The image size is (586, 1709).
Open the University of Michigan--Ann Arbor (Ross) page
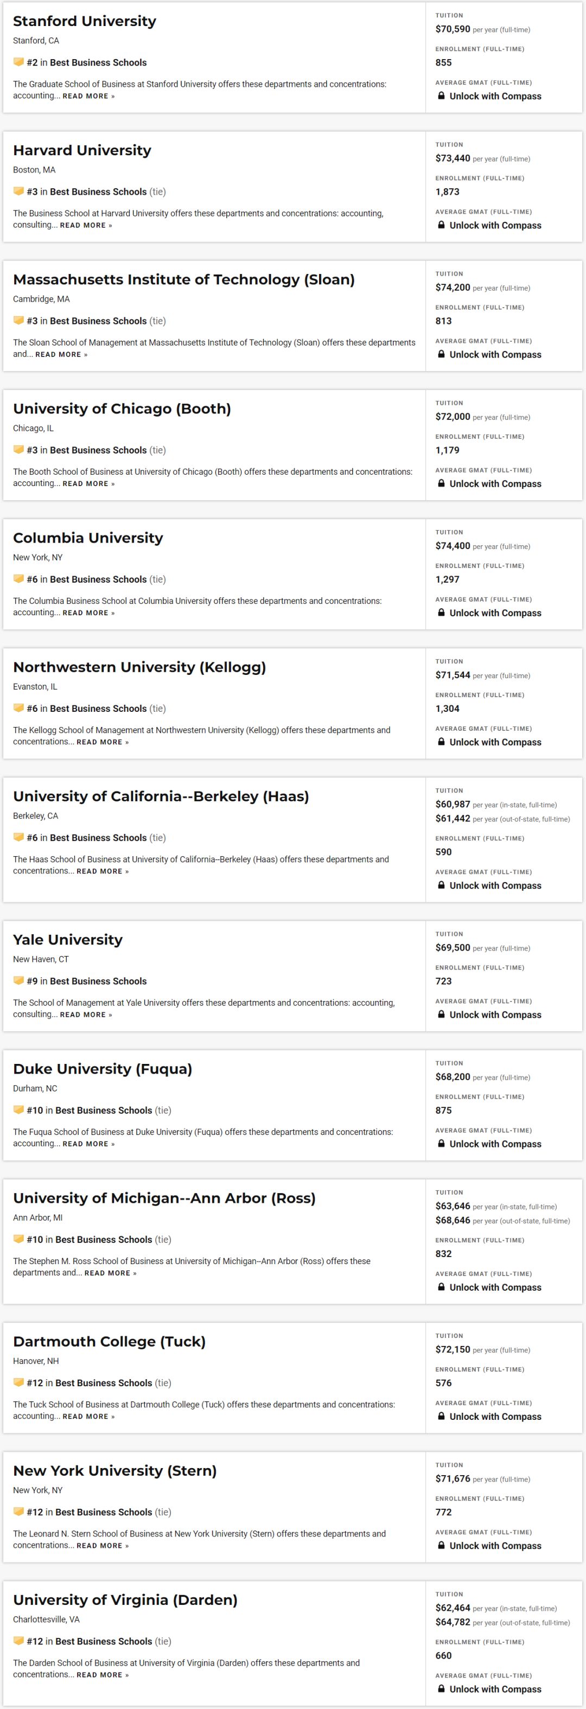coord(164,1198)
